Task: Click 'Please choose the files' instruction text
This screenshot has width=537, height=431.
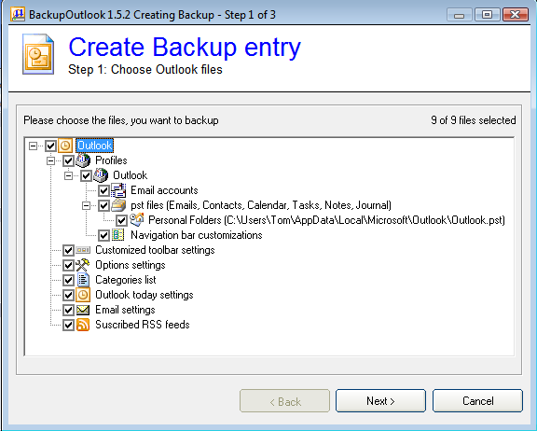Action: 121,120
